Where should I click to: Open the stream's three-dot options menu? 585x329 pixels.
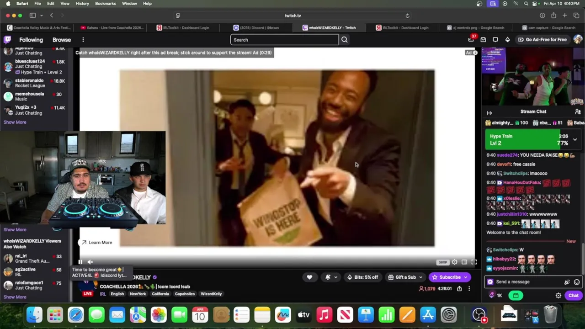click(469, 289)
